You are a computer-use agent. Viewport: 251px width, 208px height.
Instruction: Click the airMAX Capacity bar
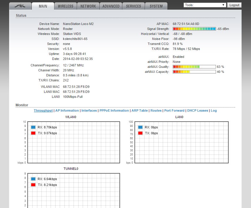tap(194, 72)
